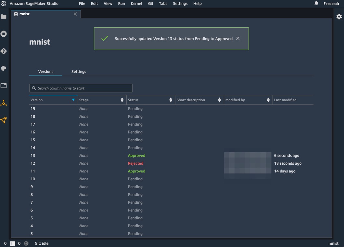Switch to the Versions tab
Image resolution: width=344 pixels, height=247 pixels.
pyautogui.click(x=45, y=71)
